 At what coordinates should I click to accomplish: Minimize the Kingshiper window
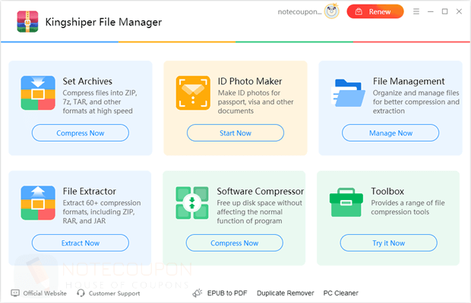[x=431, y=11]
